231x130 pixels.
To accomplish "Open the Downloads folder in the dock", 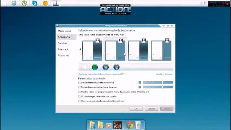I will coord(93,125).
